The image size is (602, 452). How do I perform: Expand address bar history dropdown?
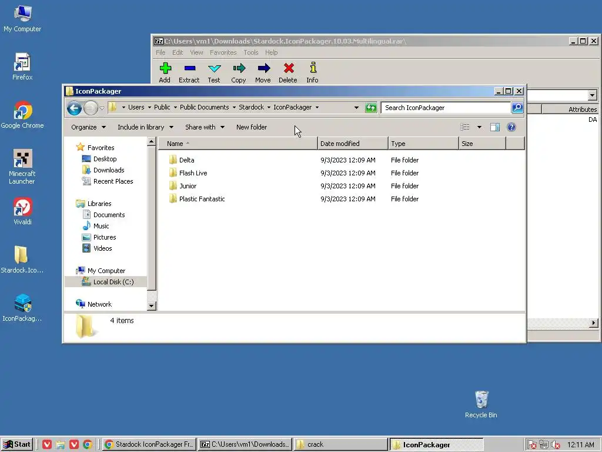tap(356, 108)
